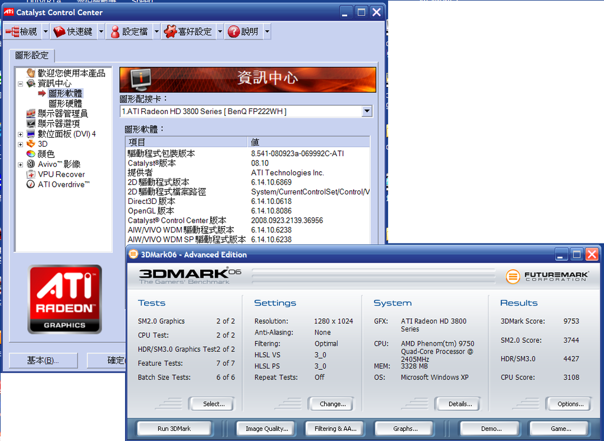Click the VPU Recover icon
Viewport: 604px width, 441px height.
(x=31, y=174)
